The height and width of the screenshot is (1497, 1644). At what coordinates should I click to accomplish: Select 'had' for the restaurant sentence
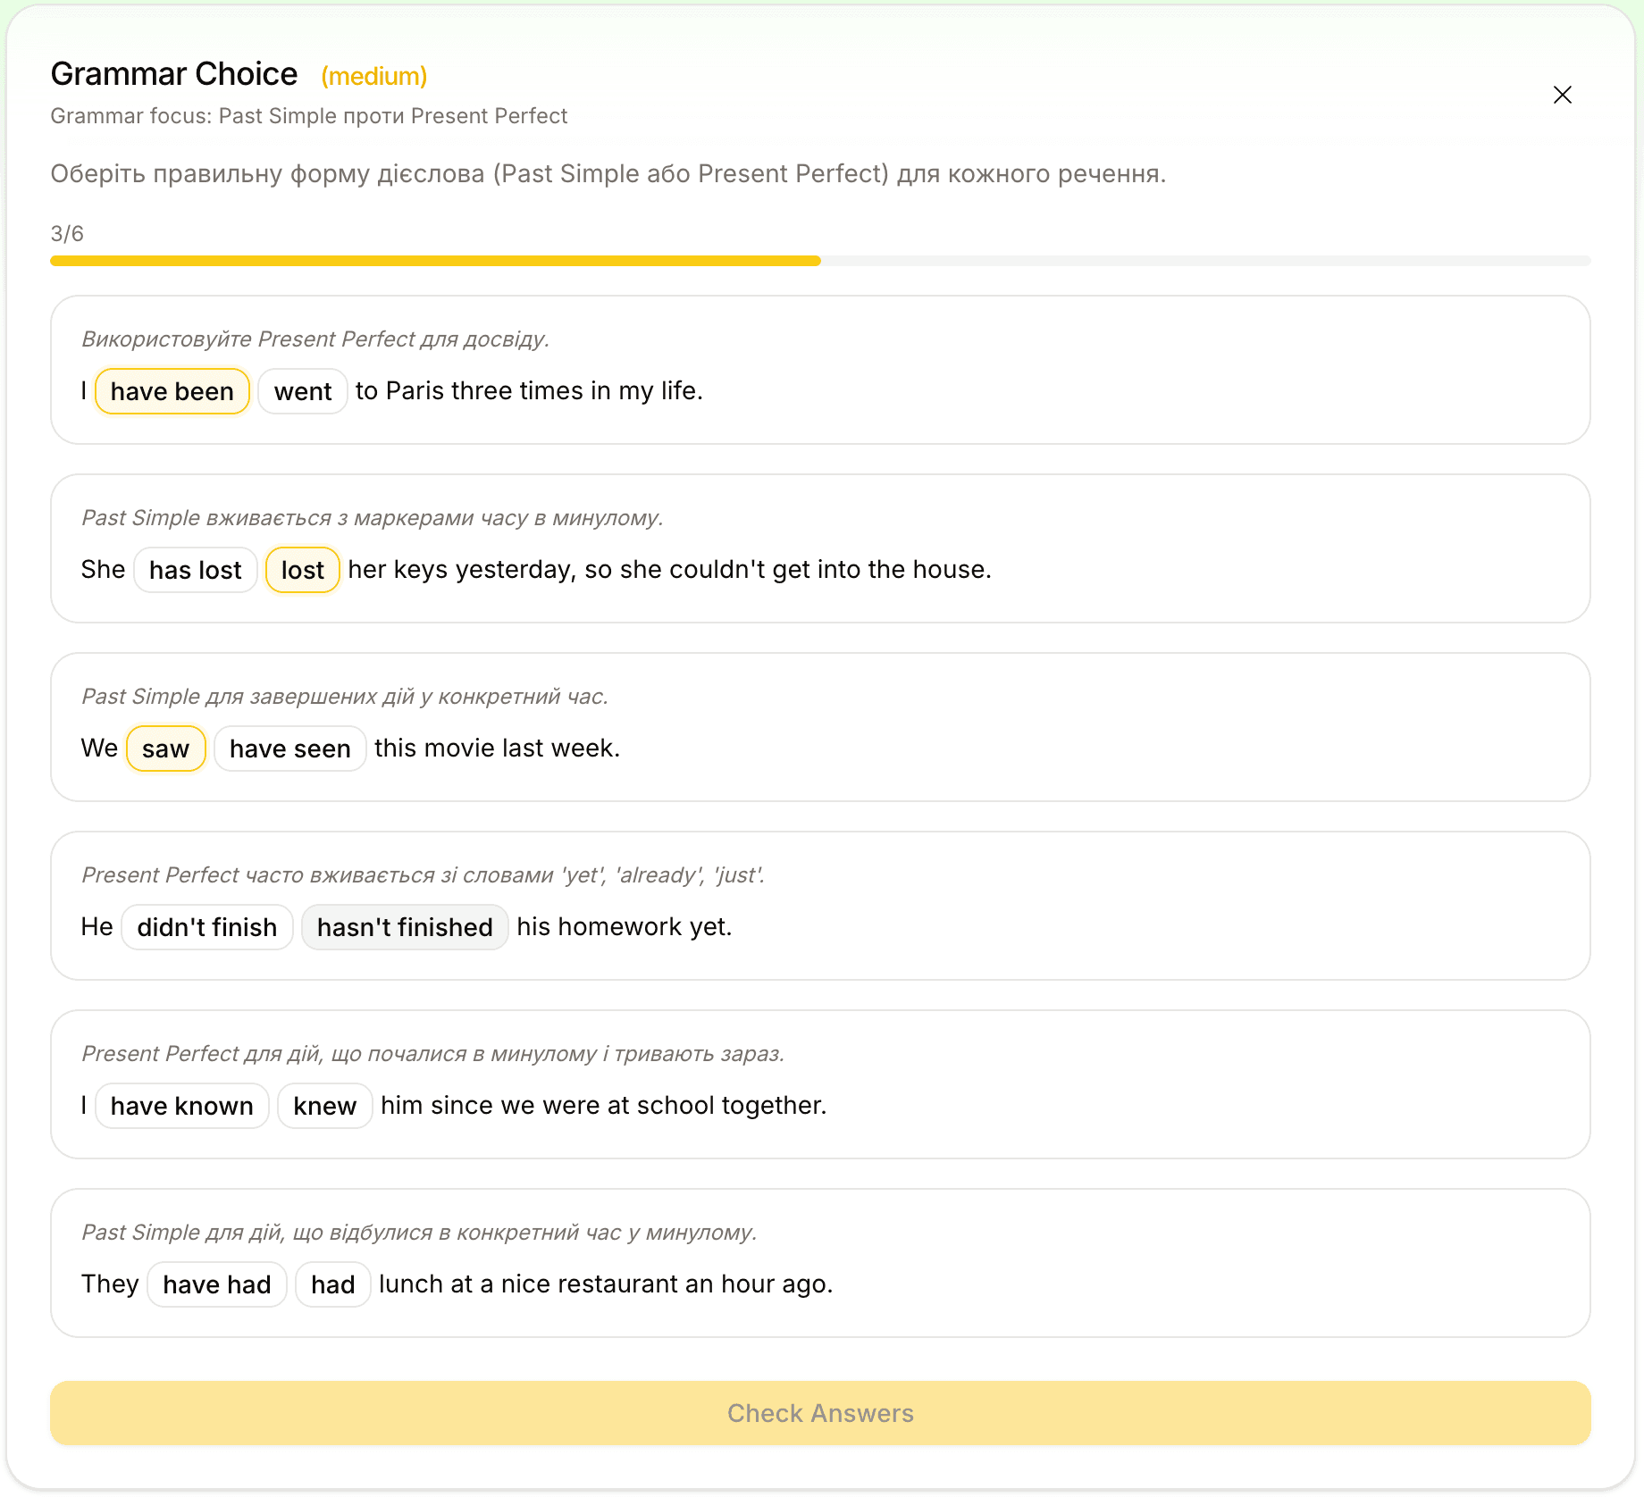(x=333, y=1284)
